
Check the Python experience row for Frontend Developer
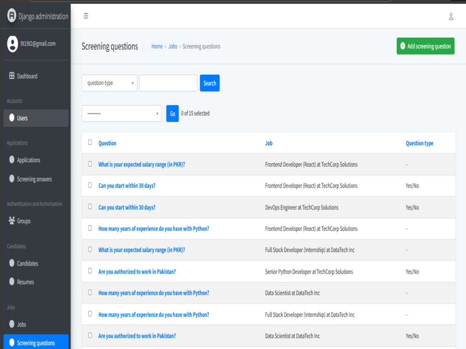click(90, 228)
